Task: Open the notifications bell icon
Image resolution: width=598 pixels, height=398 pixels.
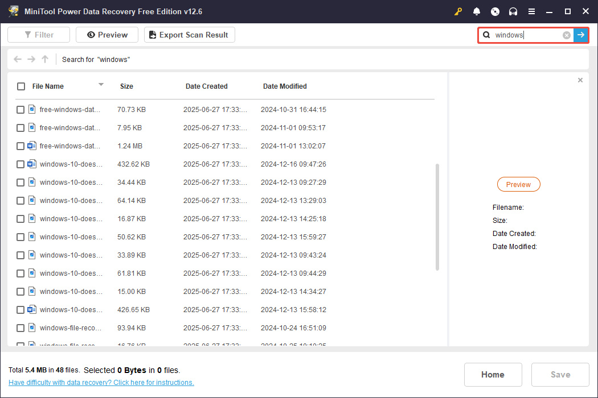Action: pyautogui.click(x=477, y=11)
